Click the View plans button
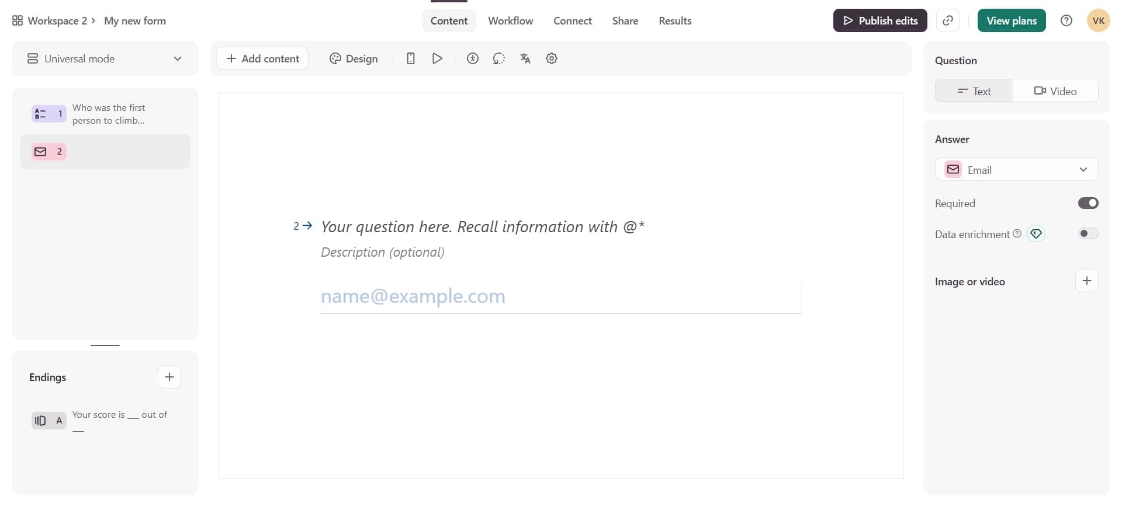1122x507 pixels. [1012, 20]
